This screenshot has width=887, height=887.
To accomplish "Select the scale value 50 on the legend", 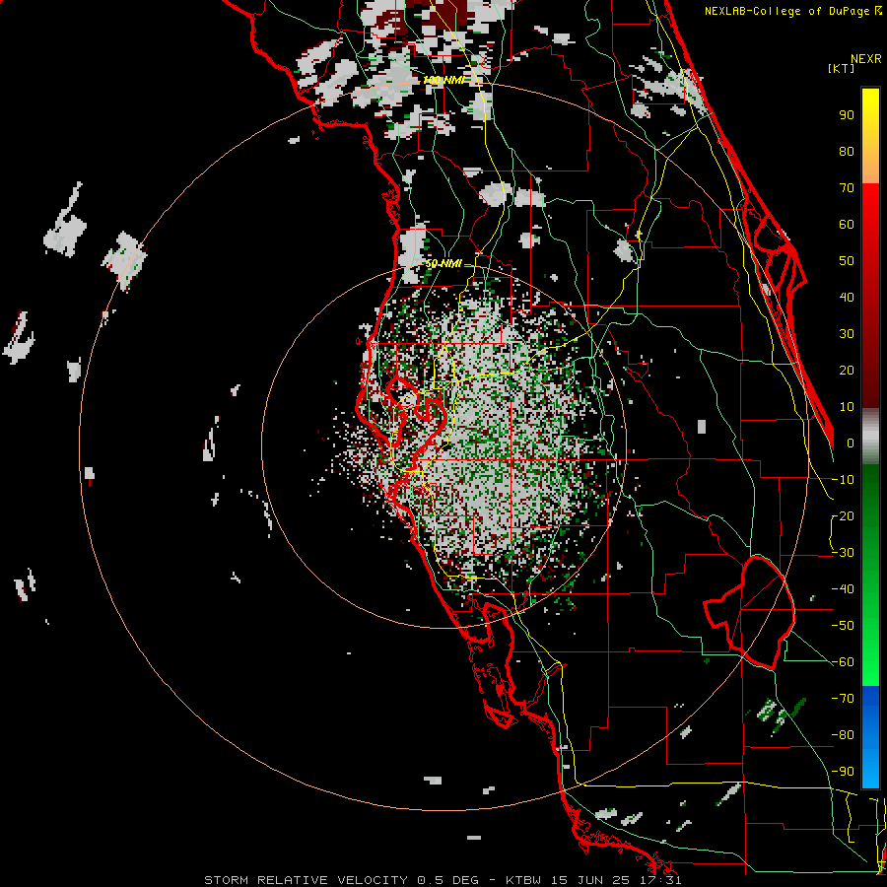I will pos(847,261).
